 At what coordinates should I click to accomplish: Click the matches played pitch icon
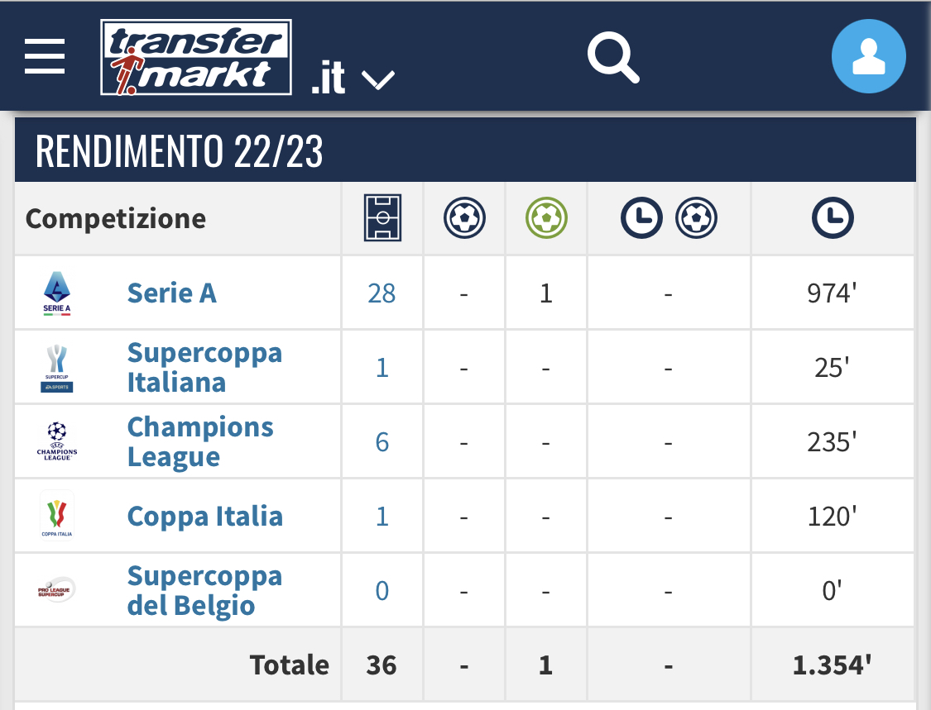pyautogui.click(x=382, y=218)
